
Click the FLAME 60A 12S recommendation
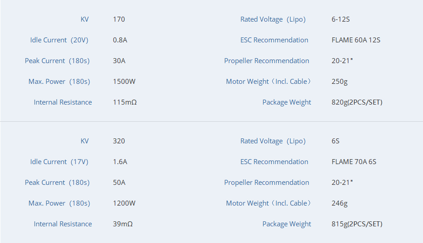pos(356,40)
